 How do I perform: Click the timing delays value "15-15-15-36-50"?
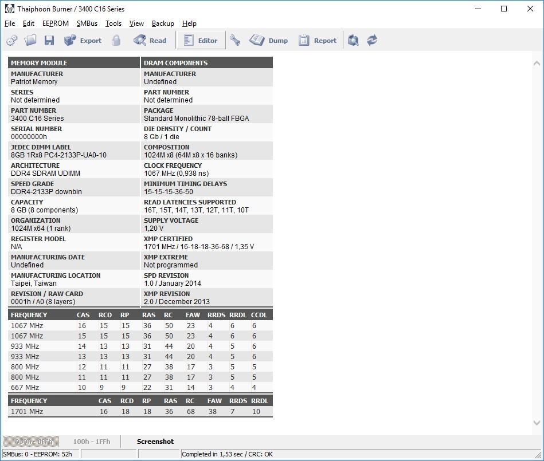(x=169, y=192)
